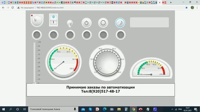Image resolution: width=200 pixels, height=112 pixels.
Task: Switch to Chrome on taskbar
Action: pos(133,109)
